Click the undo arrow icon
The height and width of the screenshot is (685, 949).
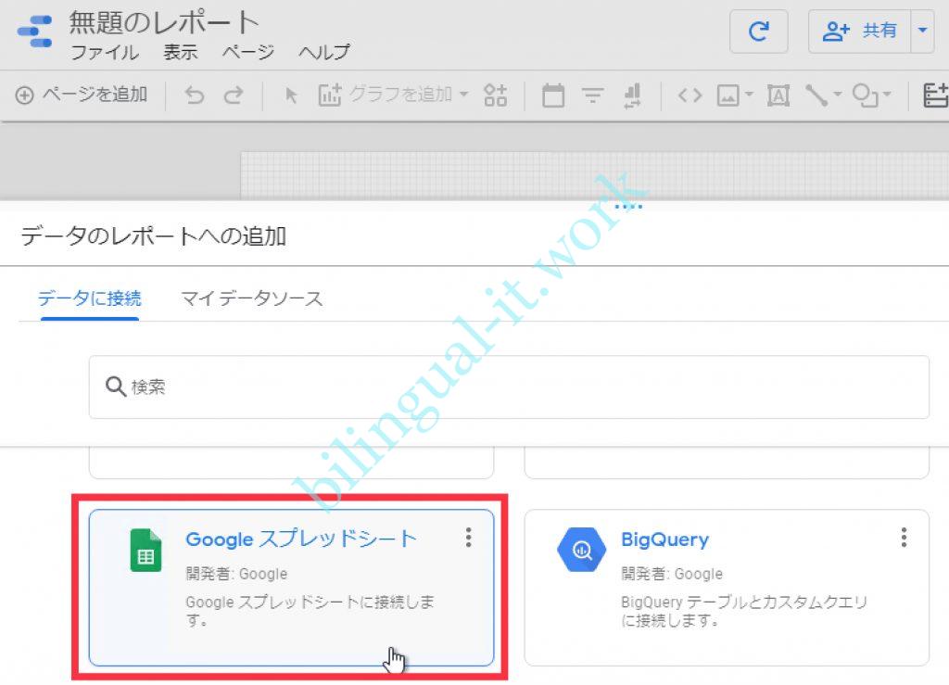coord(195,95)
